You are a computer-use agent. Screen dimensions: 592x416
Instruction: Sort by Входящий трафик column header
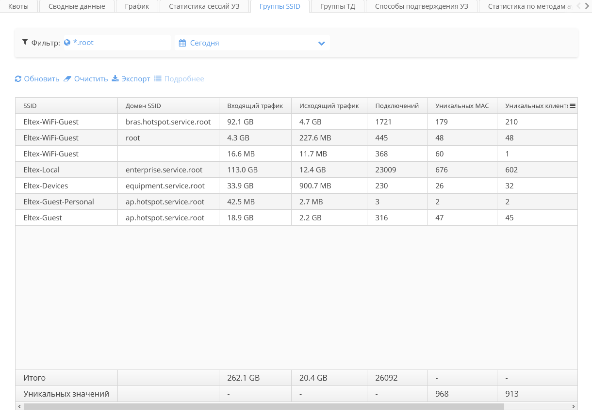pos(255,106)
